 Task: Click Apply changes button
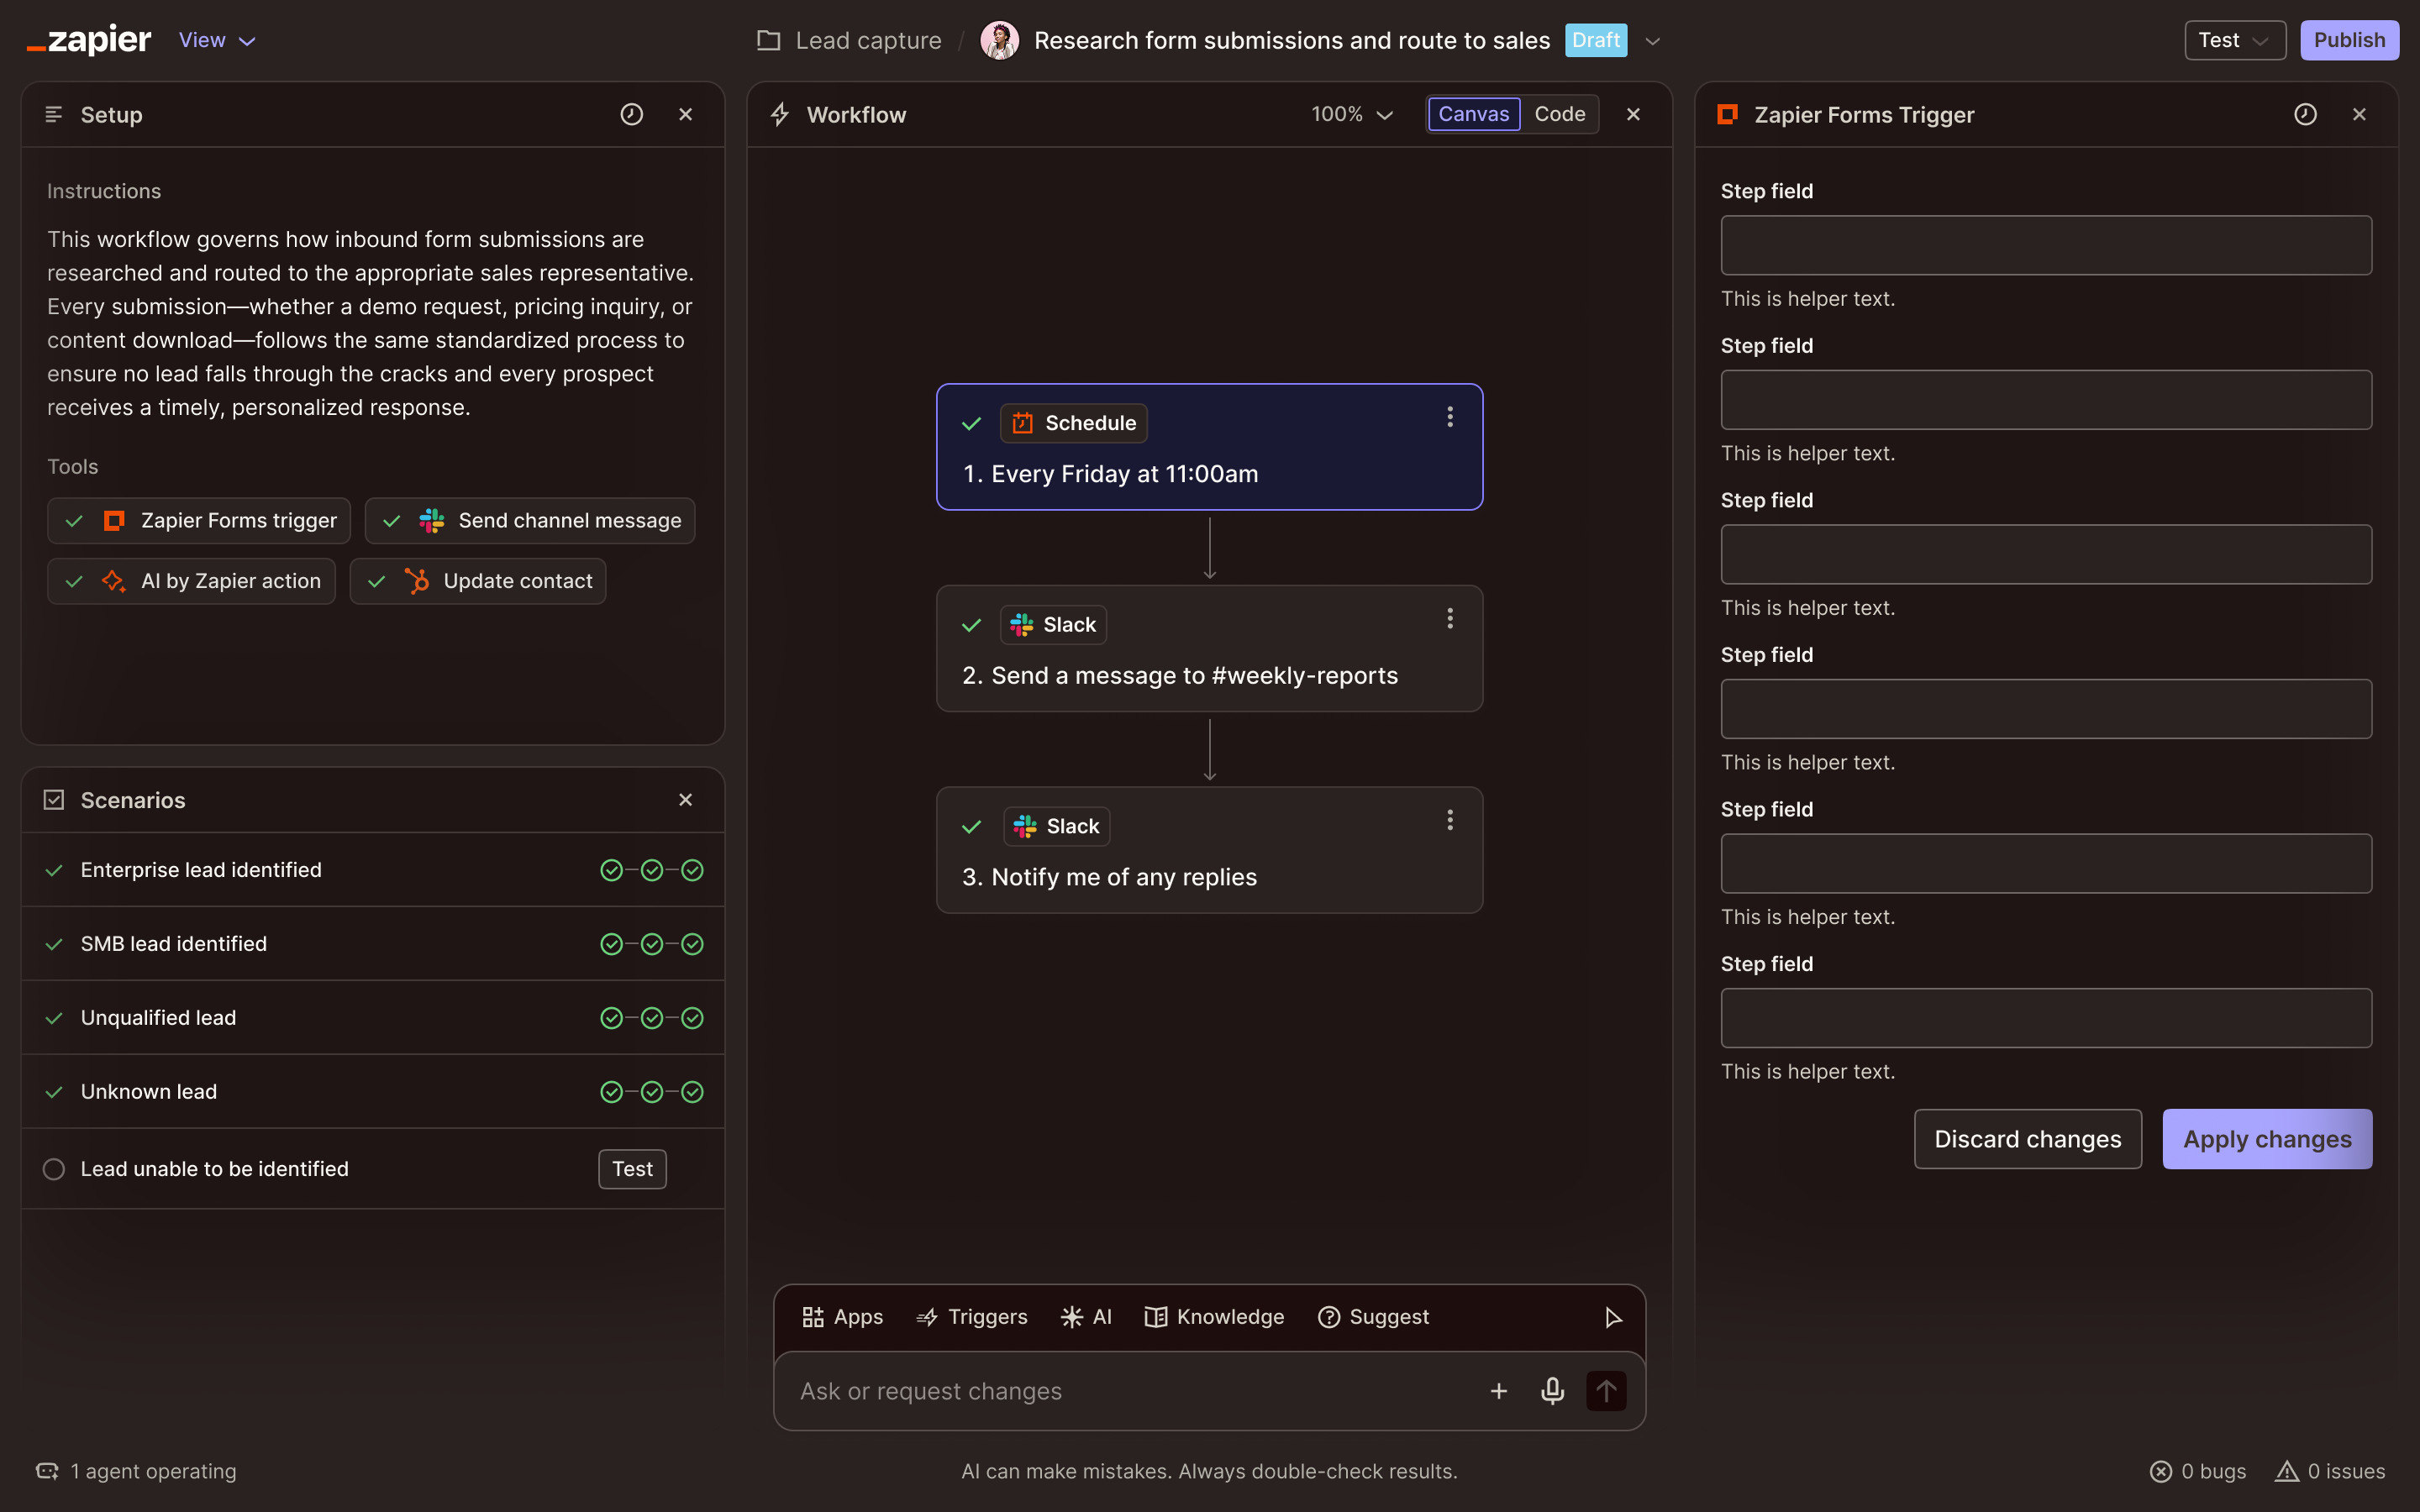[2267, 1138]
